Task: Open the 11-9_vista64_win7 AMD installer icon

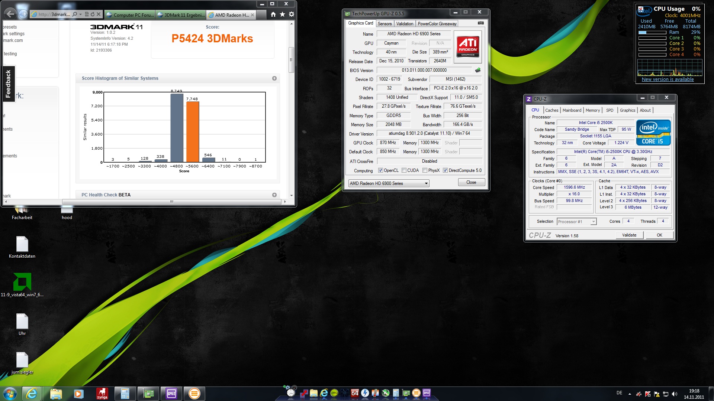Action: (22, 285)
